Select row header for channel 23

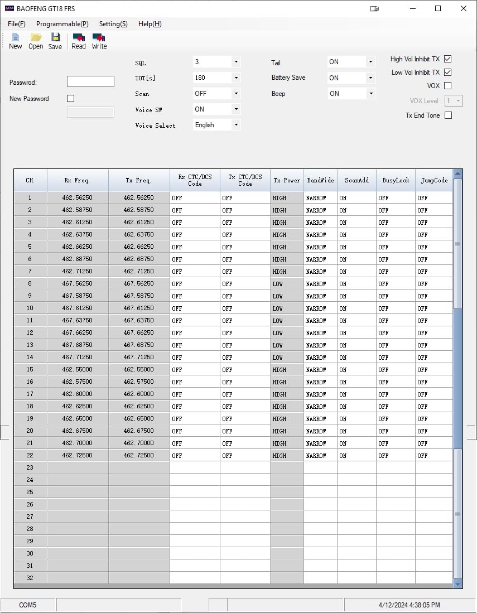30,467
